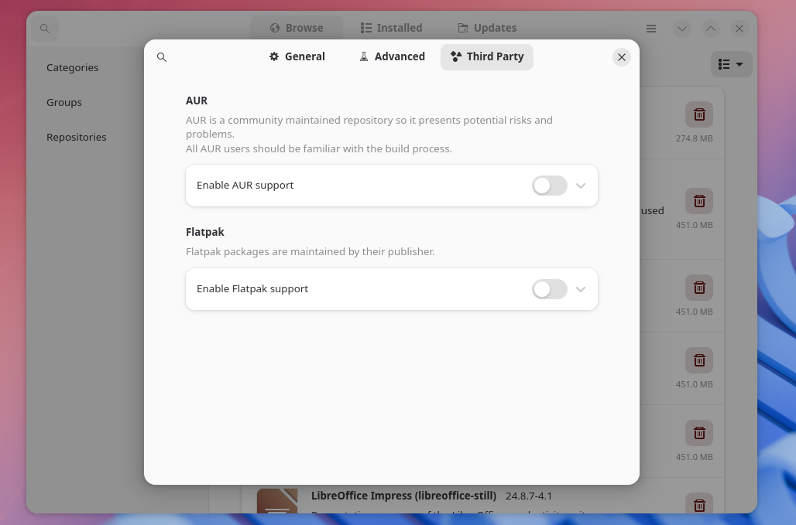Click the search icon in preferences dialog

[x=161, y=57]
